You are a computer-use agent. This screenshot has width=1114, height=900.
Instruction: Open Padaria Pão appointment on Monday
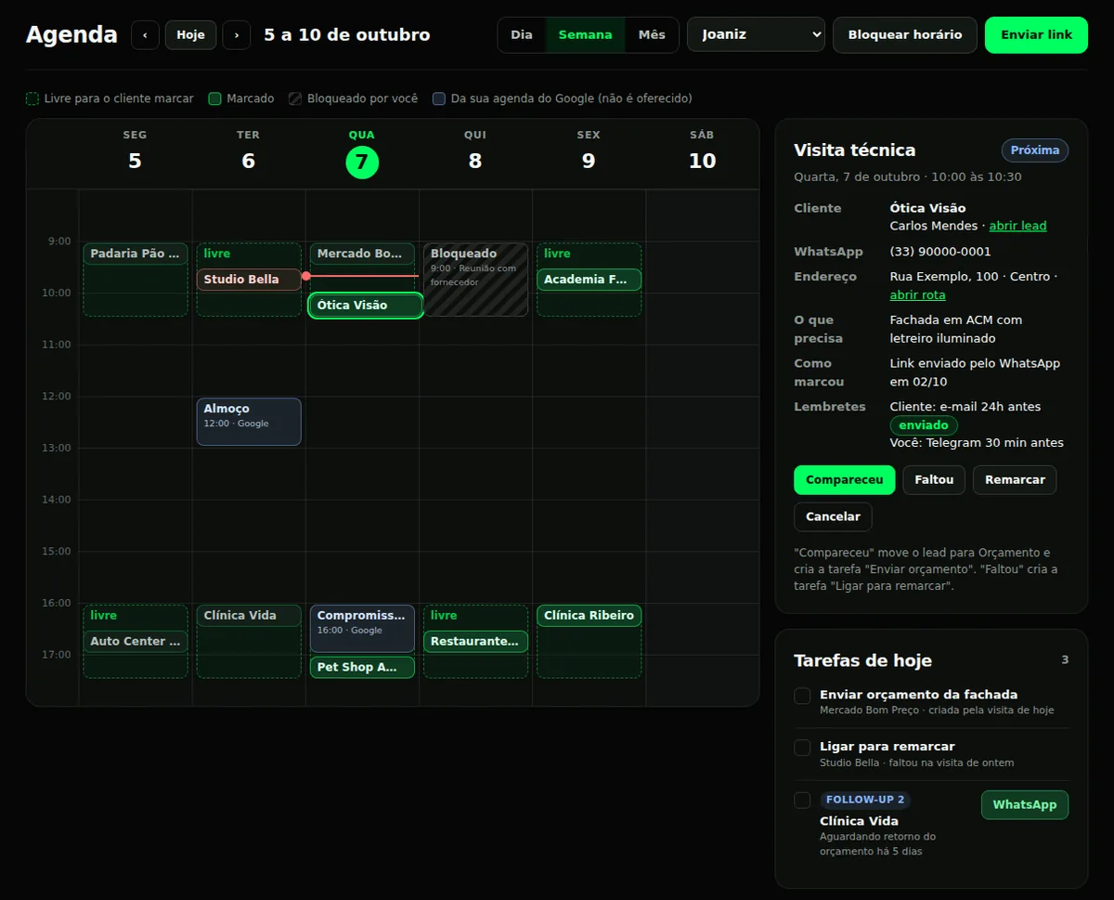pos(136,254)
